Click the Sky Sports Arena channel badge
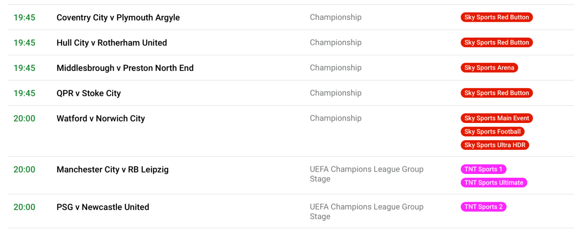Screen dimensions: 582x232 [489, 68]
